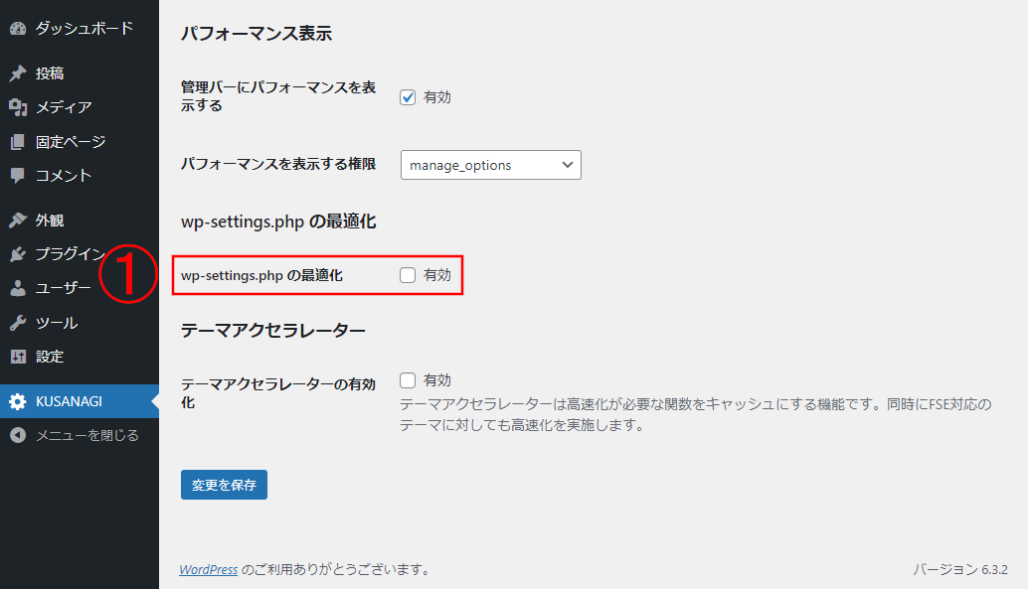Click the Pages icon in sidebar
The image size is (1028, 589).
(x=17, y=142)
